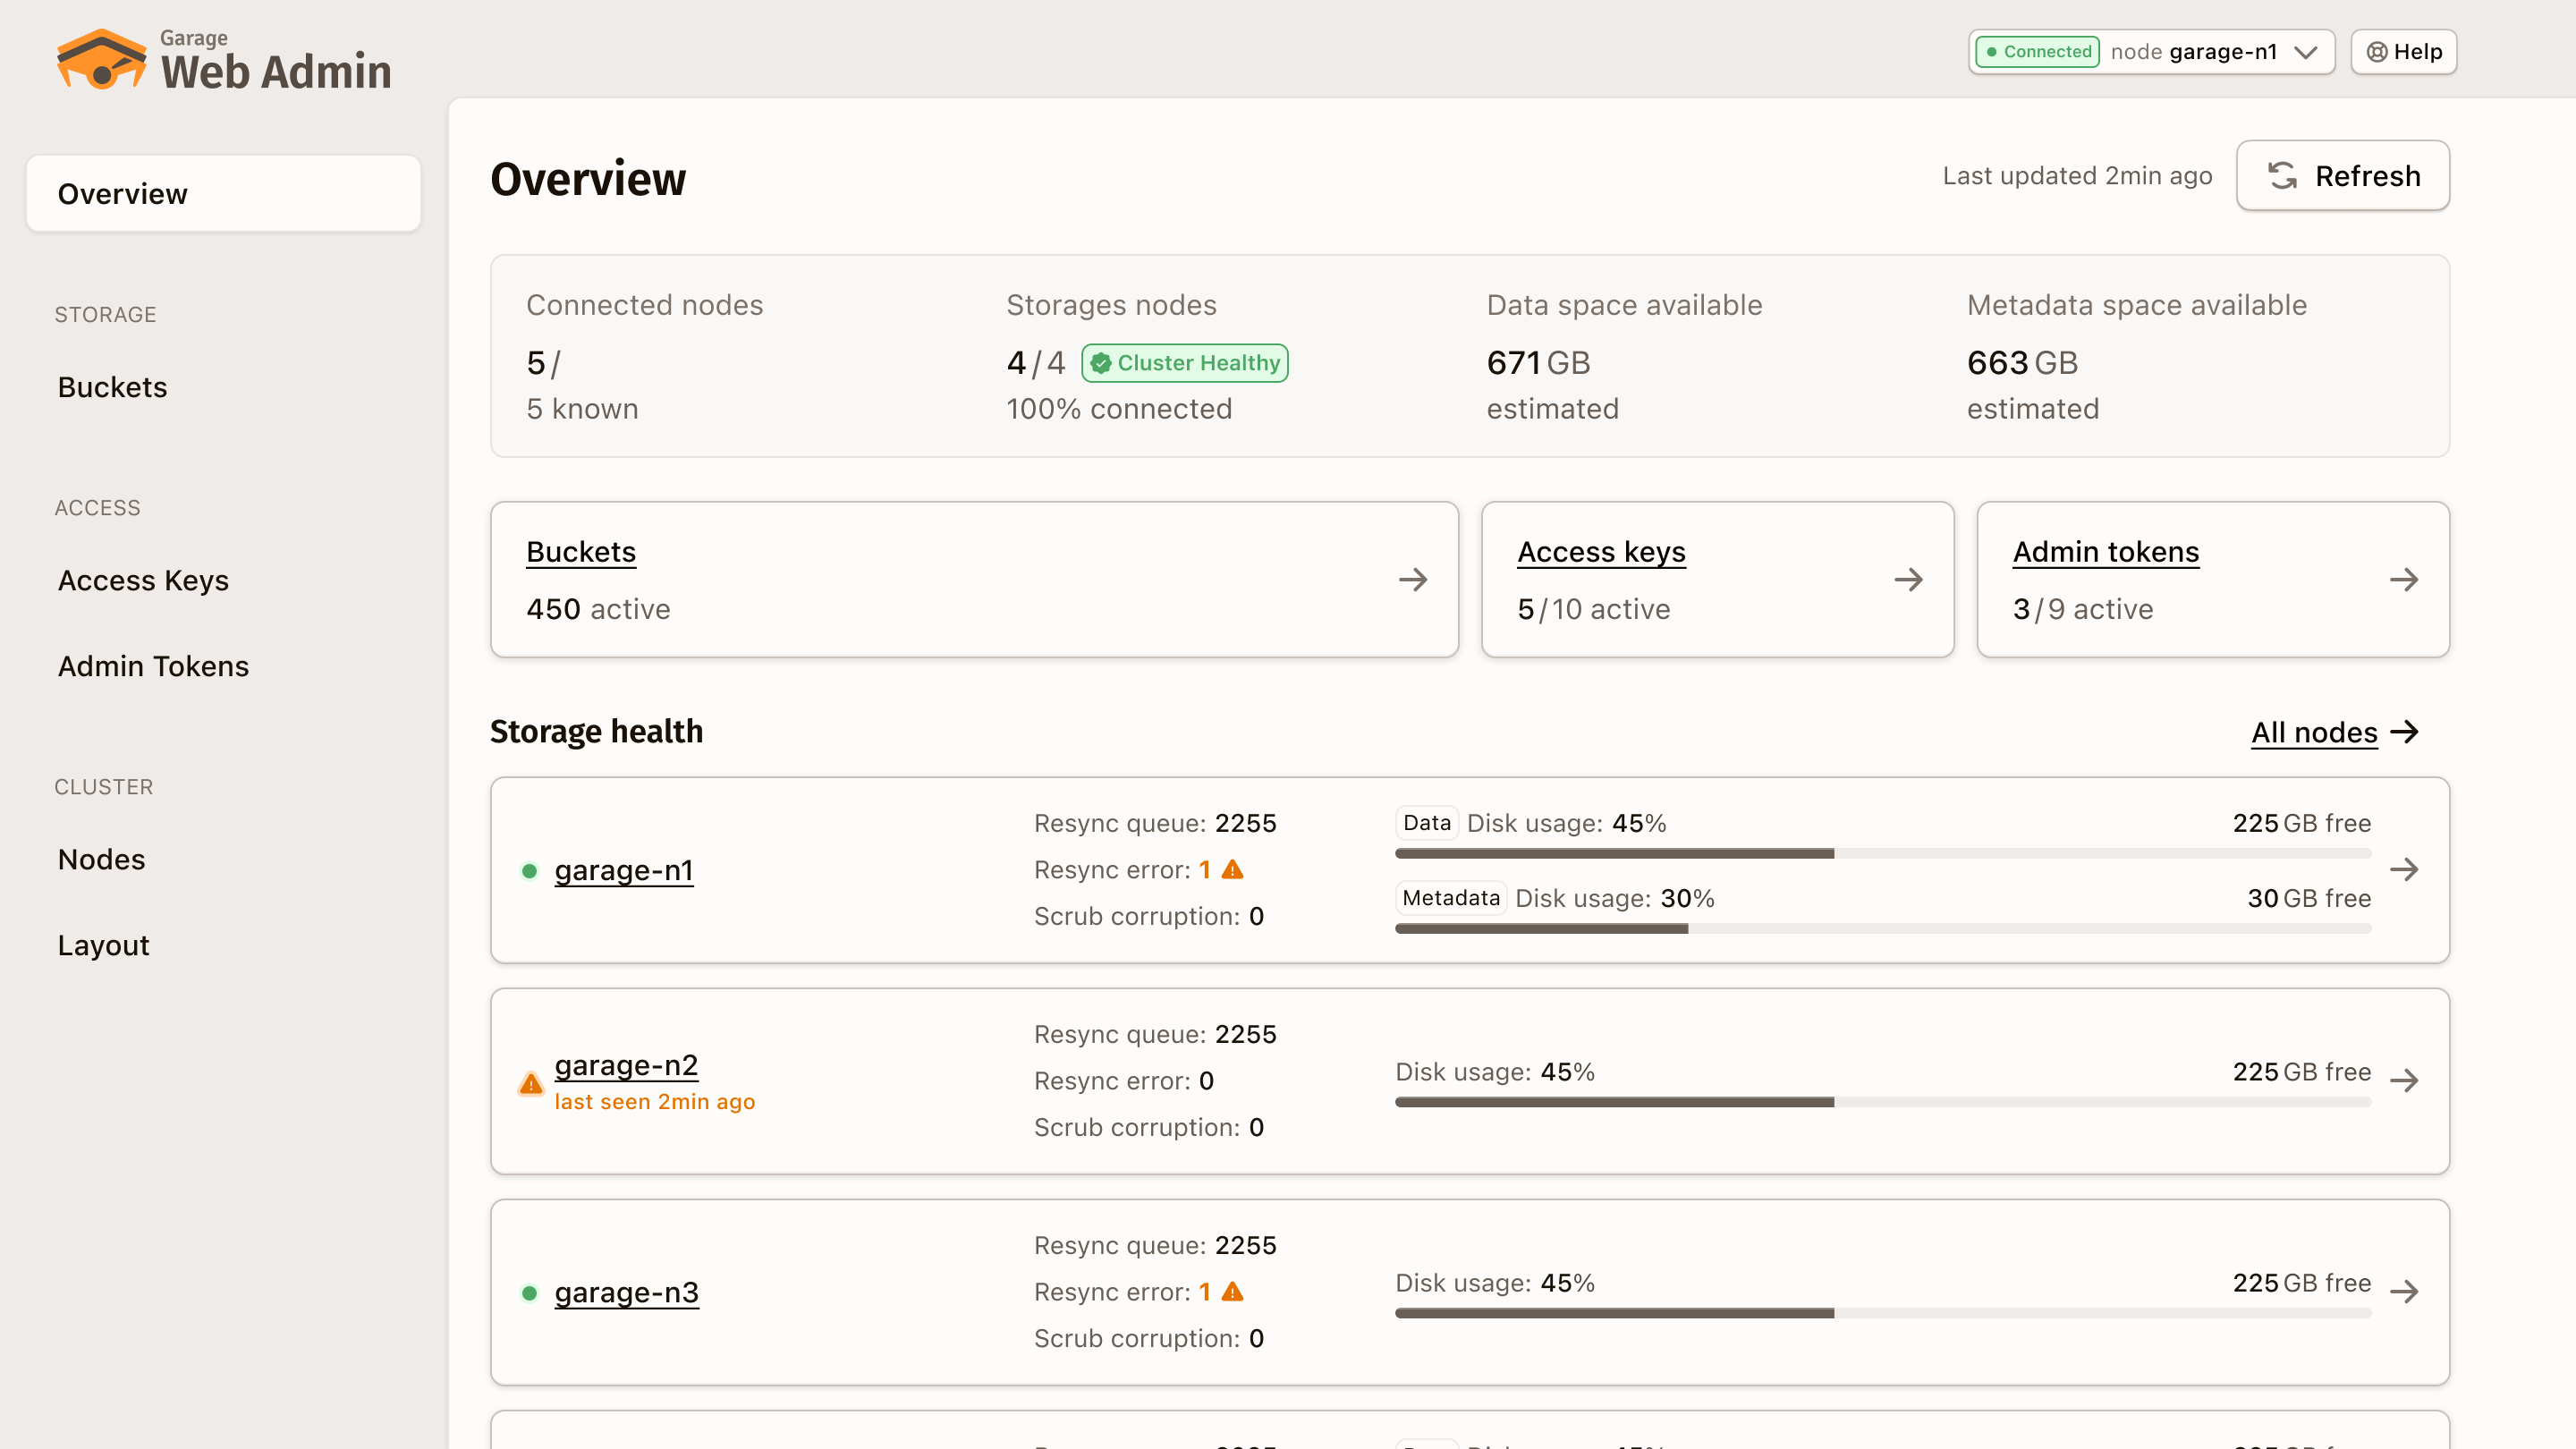Click the arrow on the Buckets card
The height and width of the screenshot is (1449, 2576).
coord(1413,580)
